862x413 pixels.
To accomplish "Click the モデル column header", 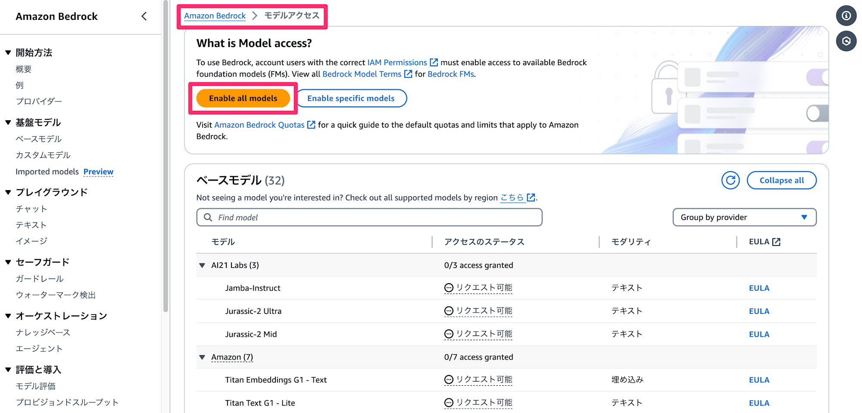I will pyautogui.click(x=223, y=242).
